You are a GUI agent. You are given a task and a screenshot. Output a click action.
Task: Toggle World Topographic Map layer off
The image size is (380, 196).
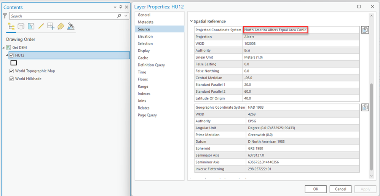tap(11, 71)
